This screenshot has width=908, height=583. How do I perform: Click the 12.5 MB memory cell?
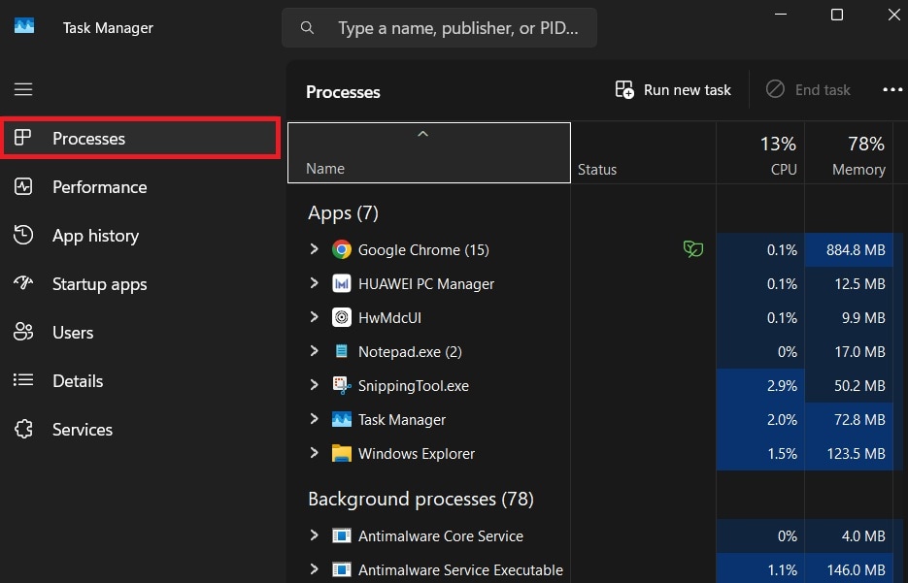(849, 284)
